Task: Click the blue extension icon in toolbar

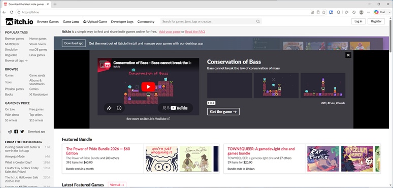Action: pyautogui.click(x=331, y=12)
